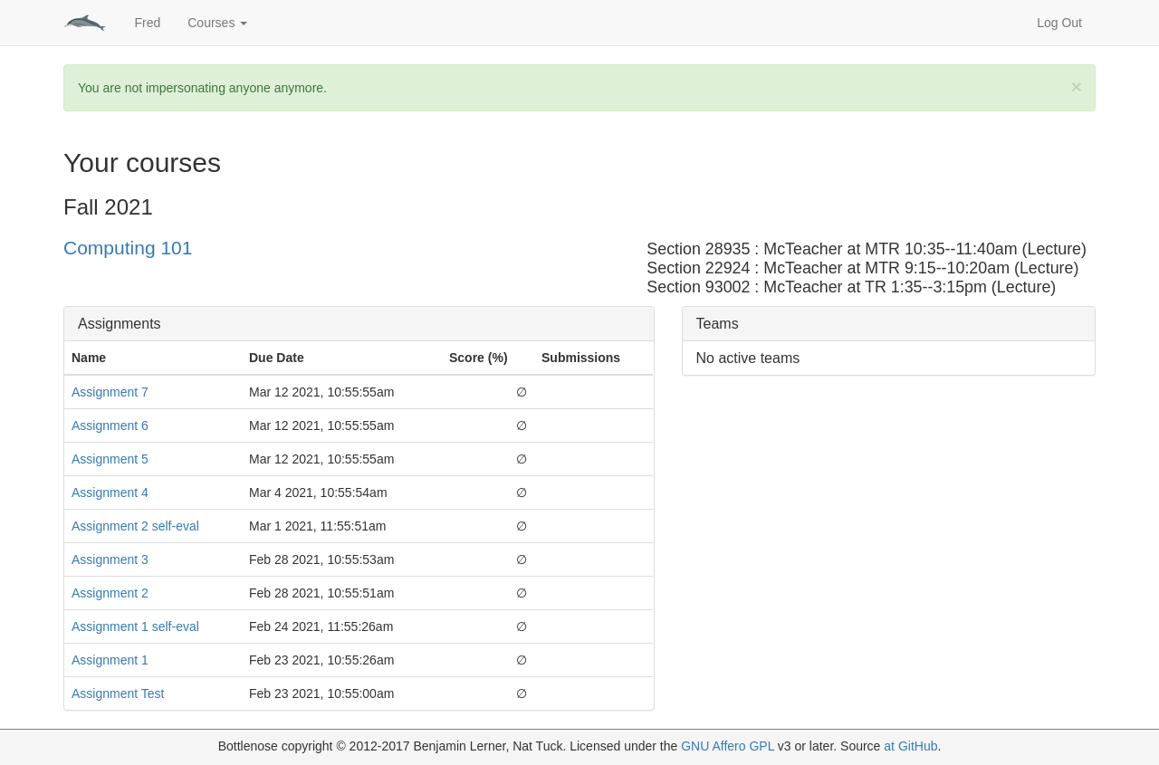This screenshot has height=765, width=1159.
Task: Open the Courses dropdown menu
Action: coord(217,23)
